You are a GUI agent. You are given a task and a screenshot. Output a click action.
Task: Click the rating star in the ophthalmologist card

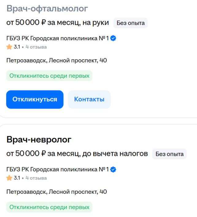[9, 47]
